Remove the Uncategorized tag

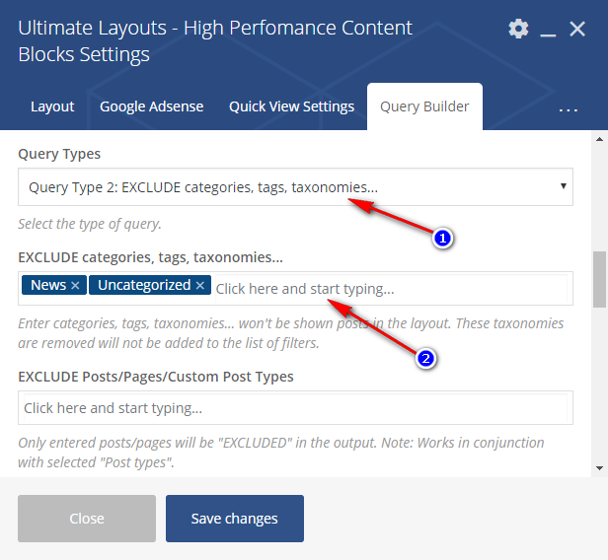200,286
